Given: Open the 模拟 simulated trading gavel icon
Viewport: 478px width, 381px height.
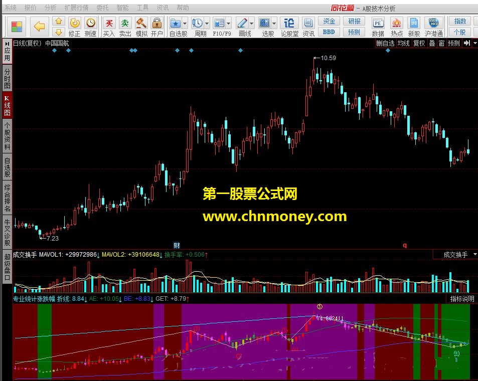Looking at the screenshot, I should pyautogui.click(x=141, y=23).
